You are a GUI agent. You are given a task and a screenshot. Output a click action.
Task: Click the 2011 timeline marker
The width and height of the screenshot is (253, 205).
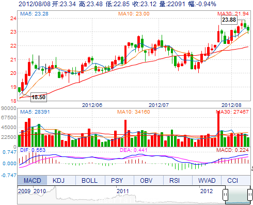(x=122, y=191)
